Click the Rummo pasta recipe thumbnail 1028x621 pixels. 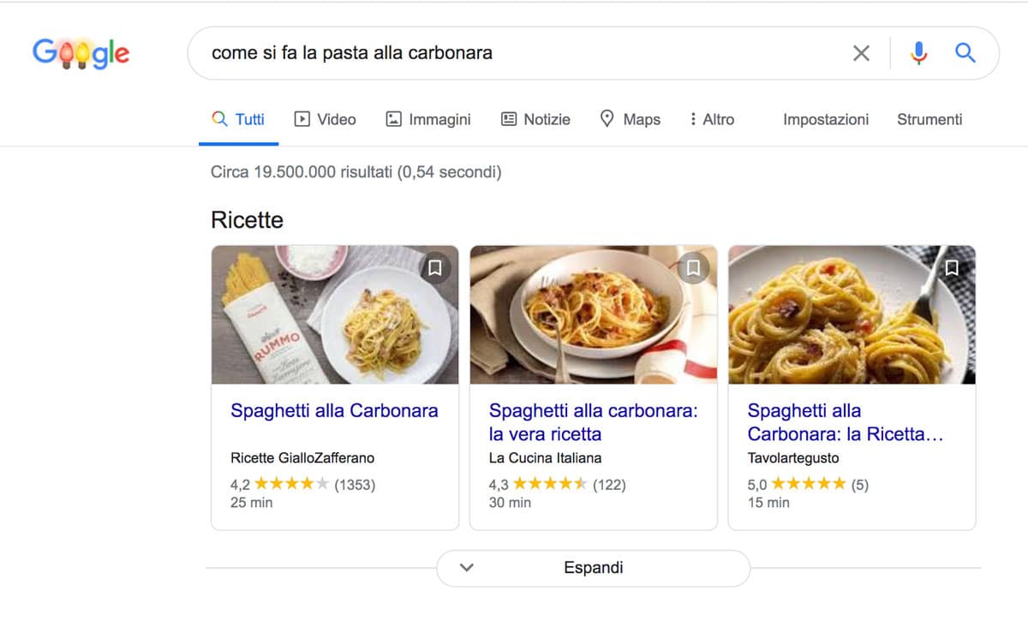click(335, 314)
